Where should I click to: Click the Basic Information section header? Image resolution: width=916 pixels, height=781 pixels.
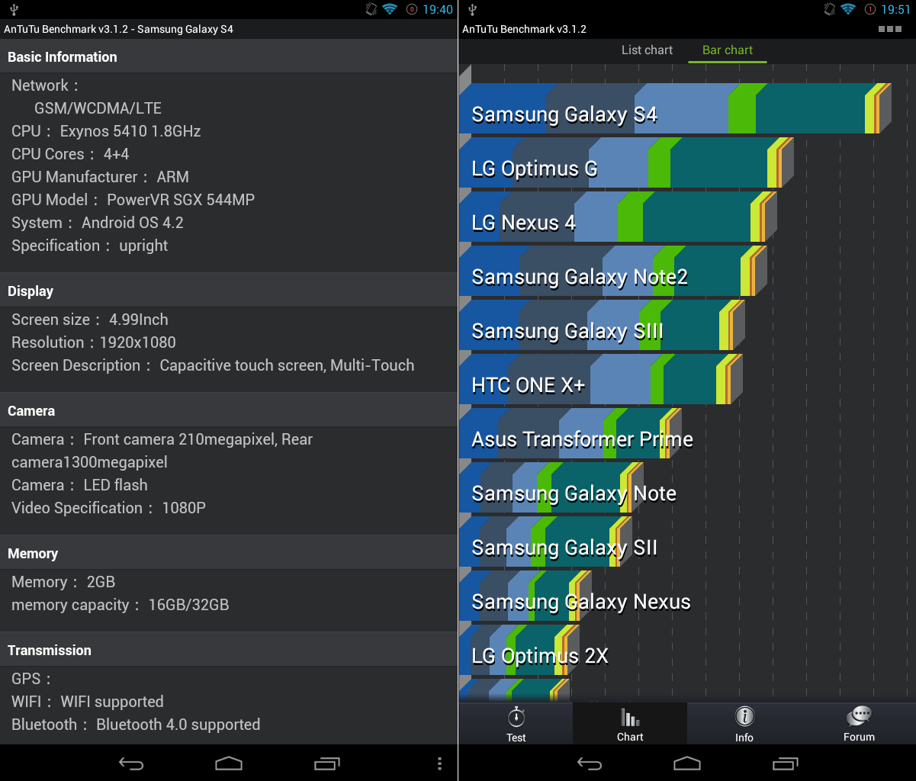tap(229, 57)
